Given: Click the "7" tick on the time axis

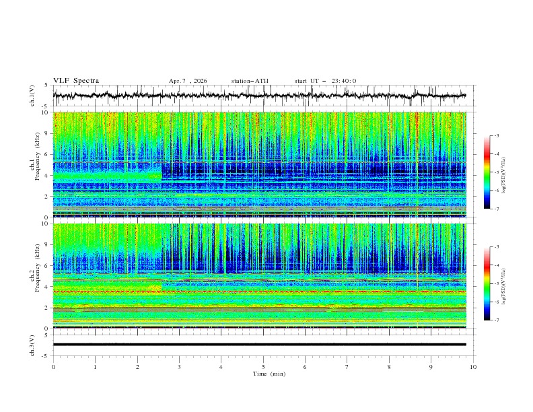Looking at the screenshot, I should coord(347,367).
